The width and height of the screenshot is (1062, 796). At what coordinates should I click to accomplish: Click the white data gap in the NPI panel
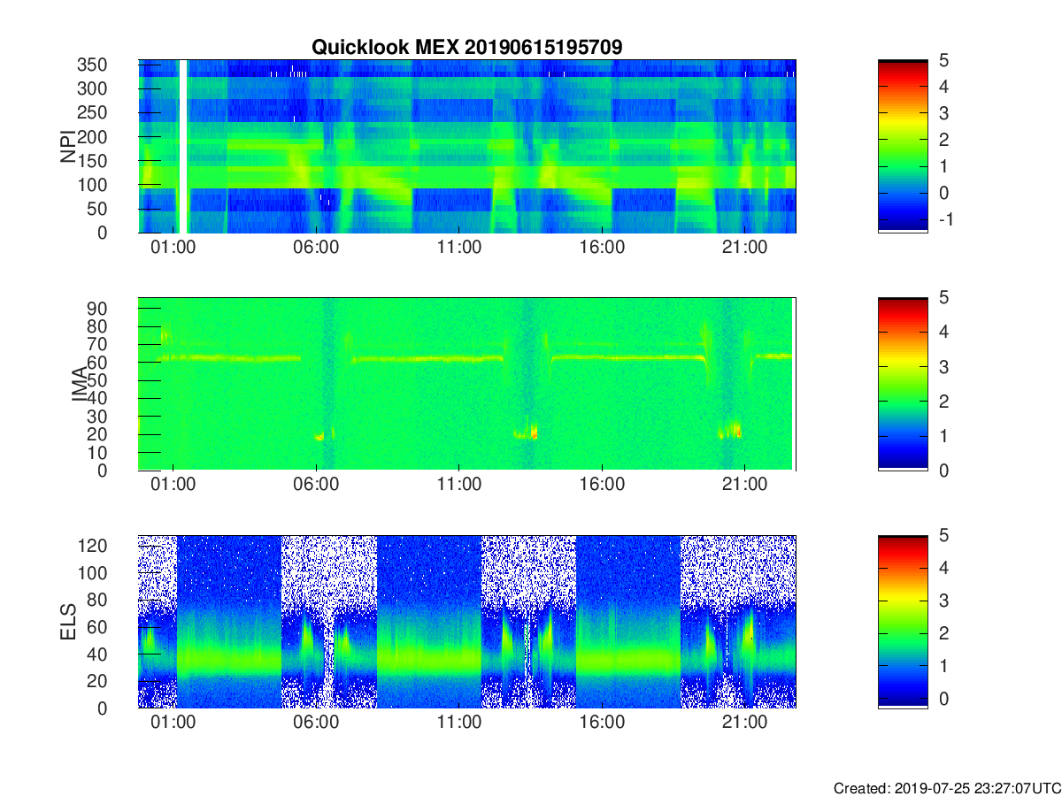(184, 146)
